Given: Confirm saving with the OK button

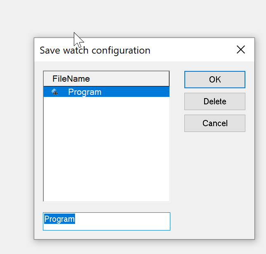Looking at the screenshot, I should click(x=215, y=80).
